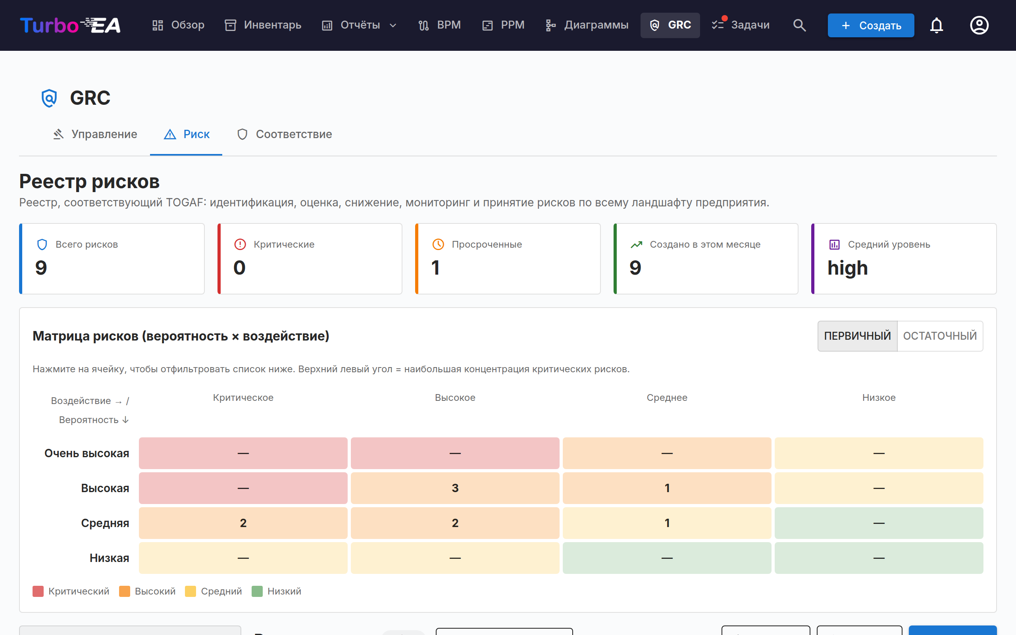Expand the Отчёты dropdown menu
The image size is (1016, 635).
point(359,25)
